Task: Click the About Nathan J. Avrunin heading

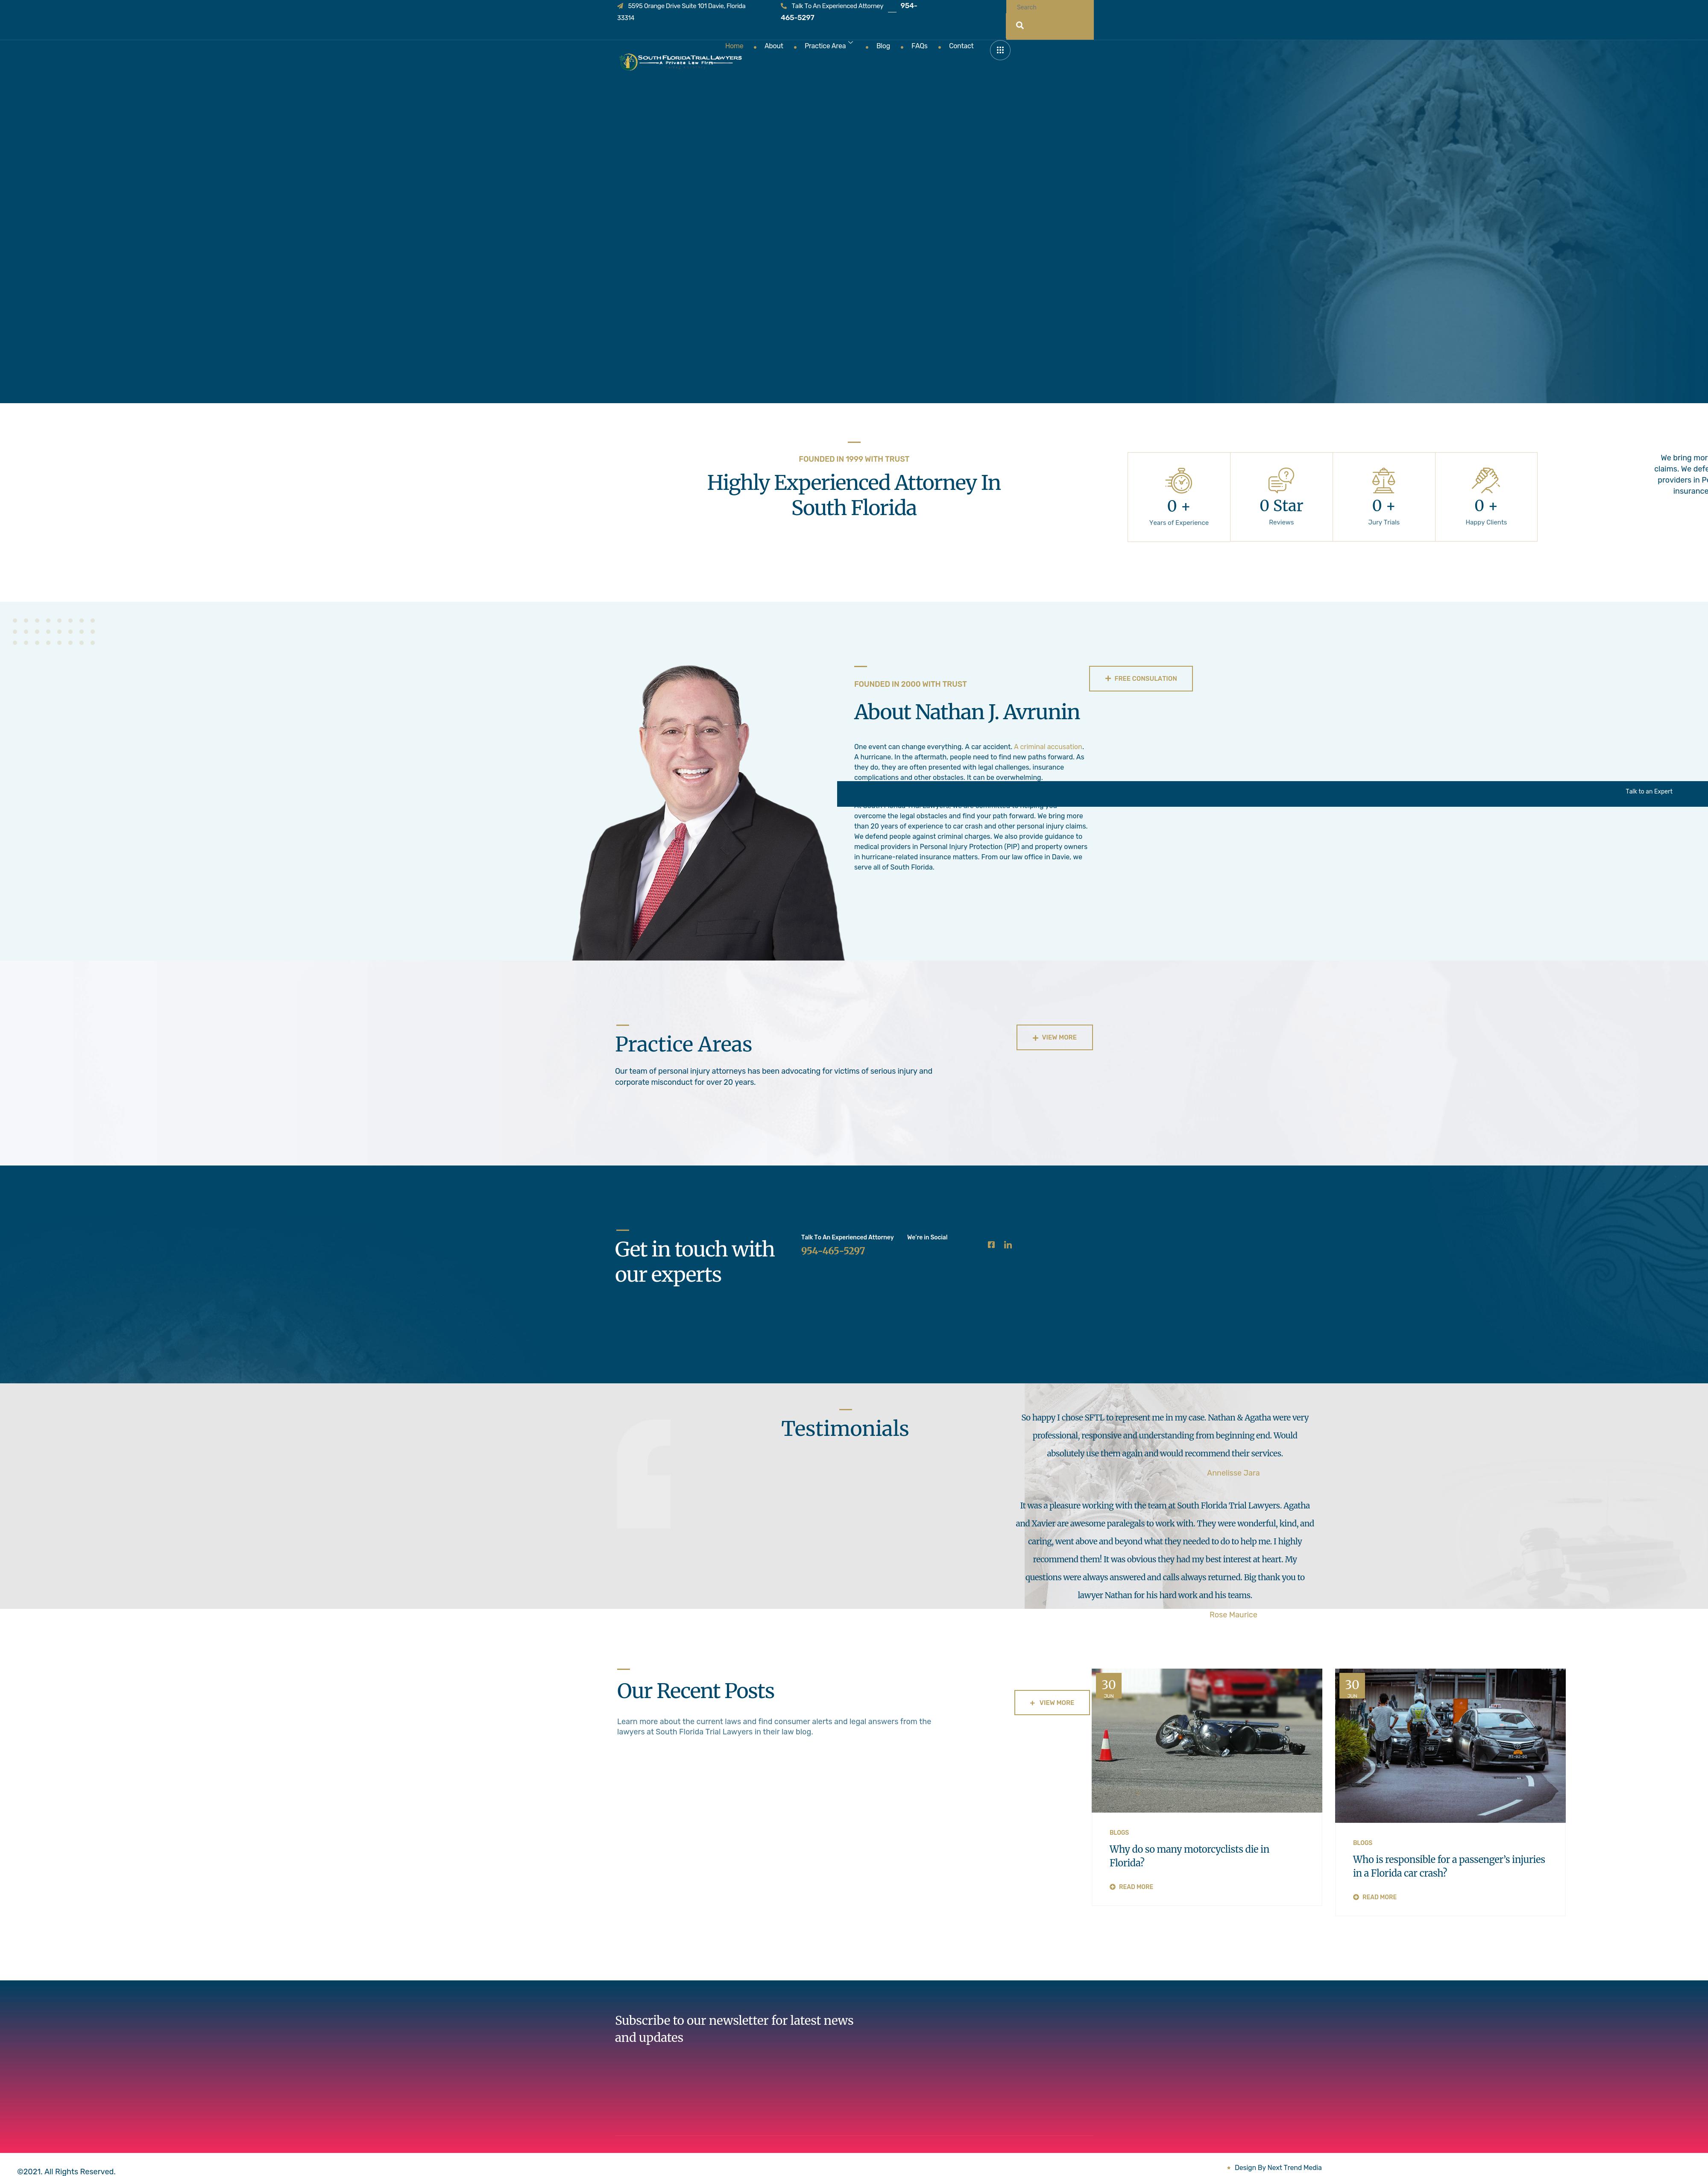Action: click(967, 712)
